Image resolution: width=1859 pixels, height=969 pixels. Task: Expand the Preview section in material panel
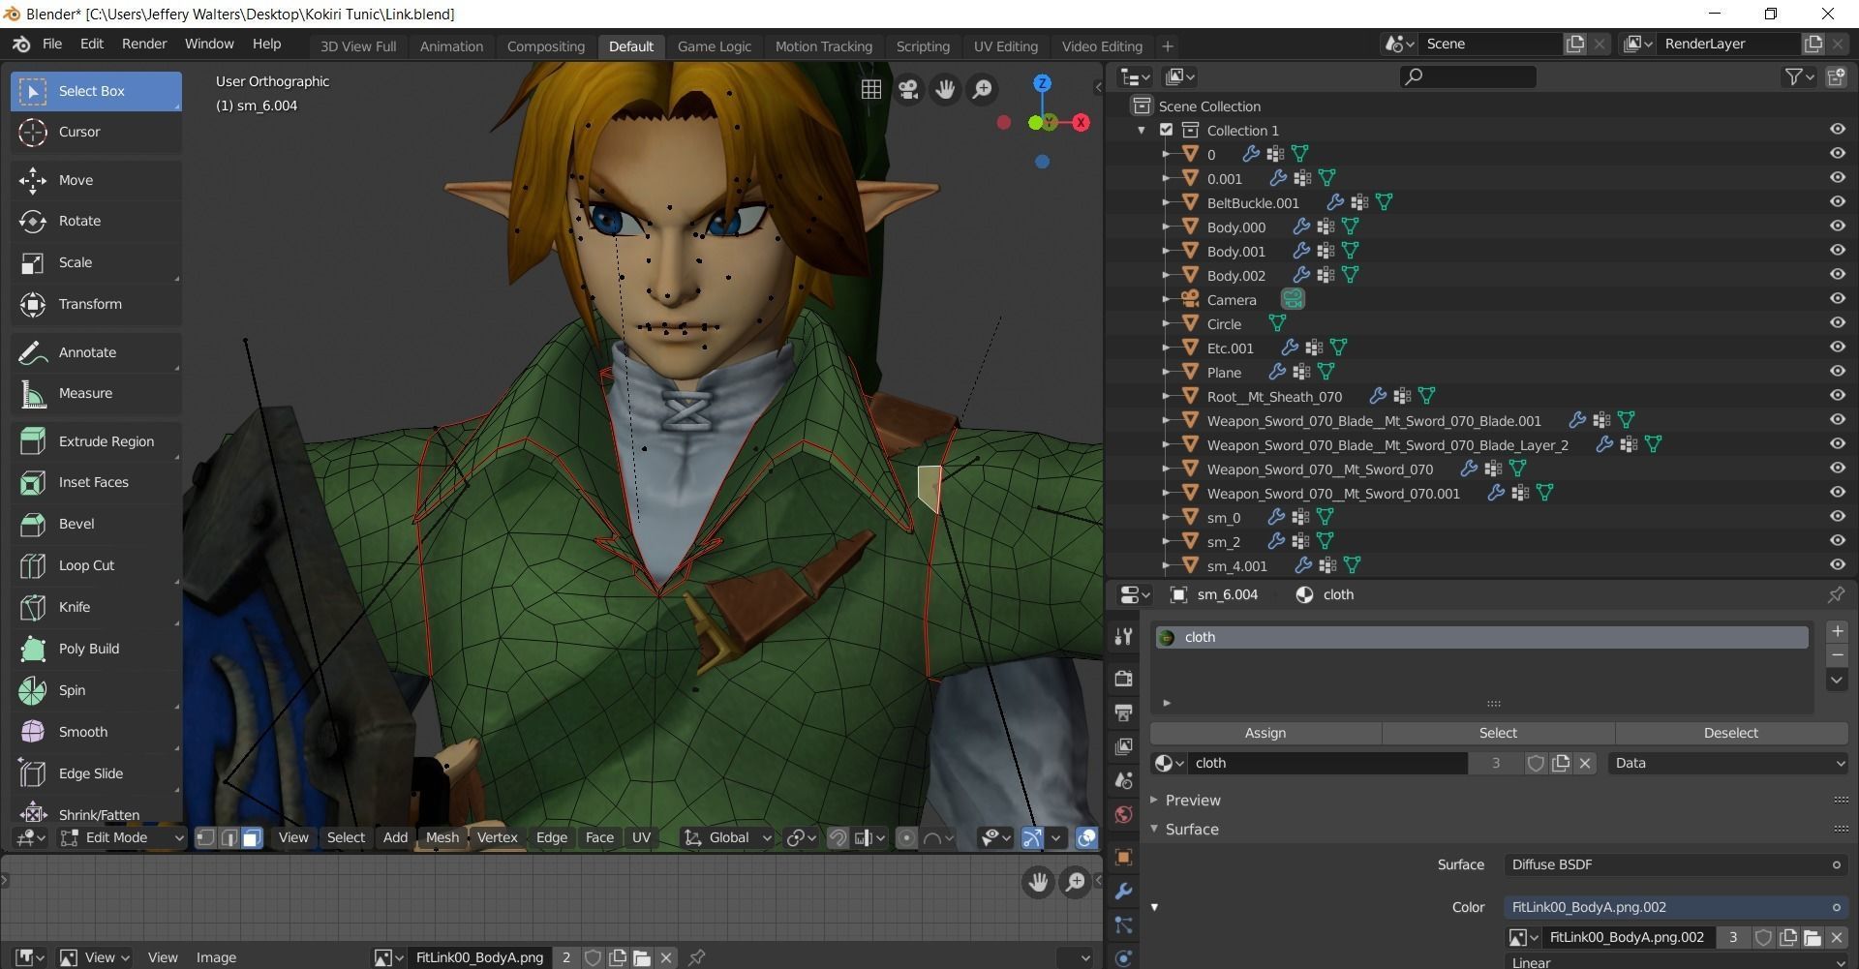pyautogui.click(x=1192, y=800)
